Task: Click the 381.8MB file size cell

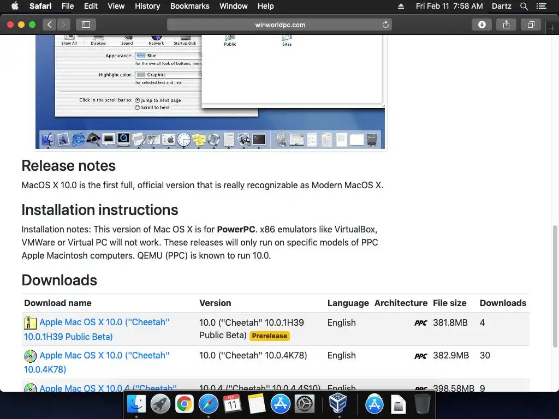Action: [450, 322]
